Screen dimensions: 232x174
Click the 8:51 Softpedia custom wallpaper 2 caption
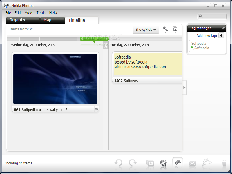point(41,110)
